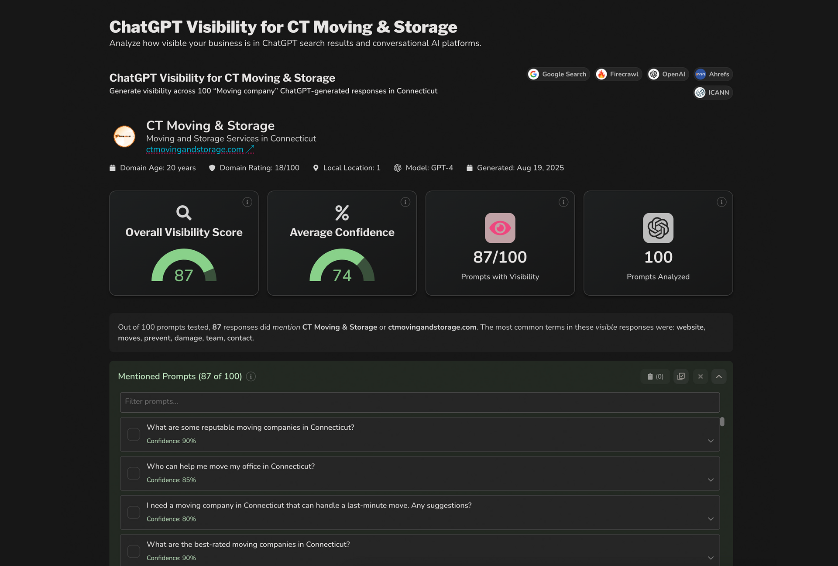
Task: Click 'Confidence: 85%' under office move prompt
Action: (171, 480)
